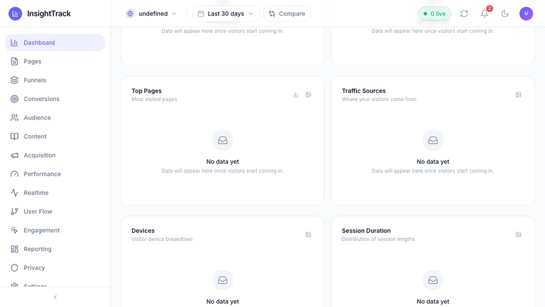This screenshot has width=545, height=307.
Task: Click 'Visitor device breakdown' subtitle
Action: click(162, 239)
